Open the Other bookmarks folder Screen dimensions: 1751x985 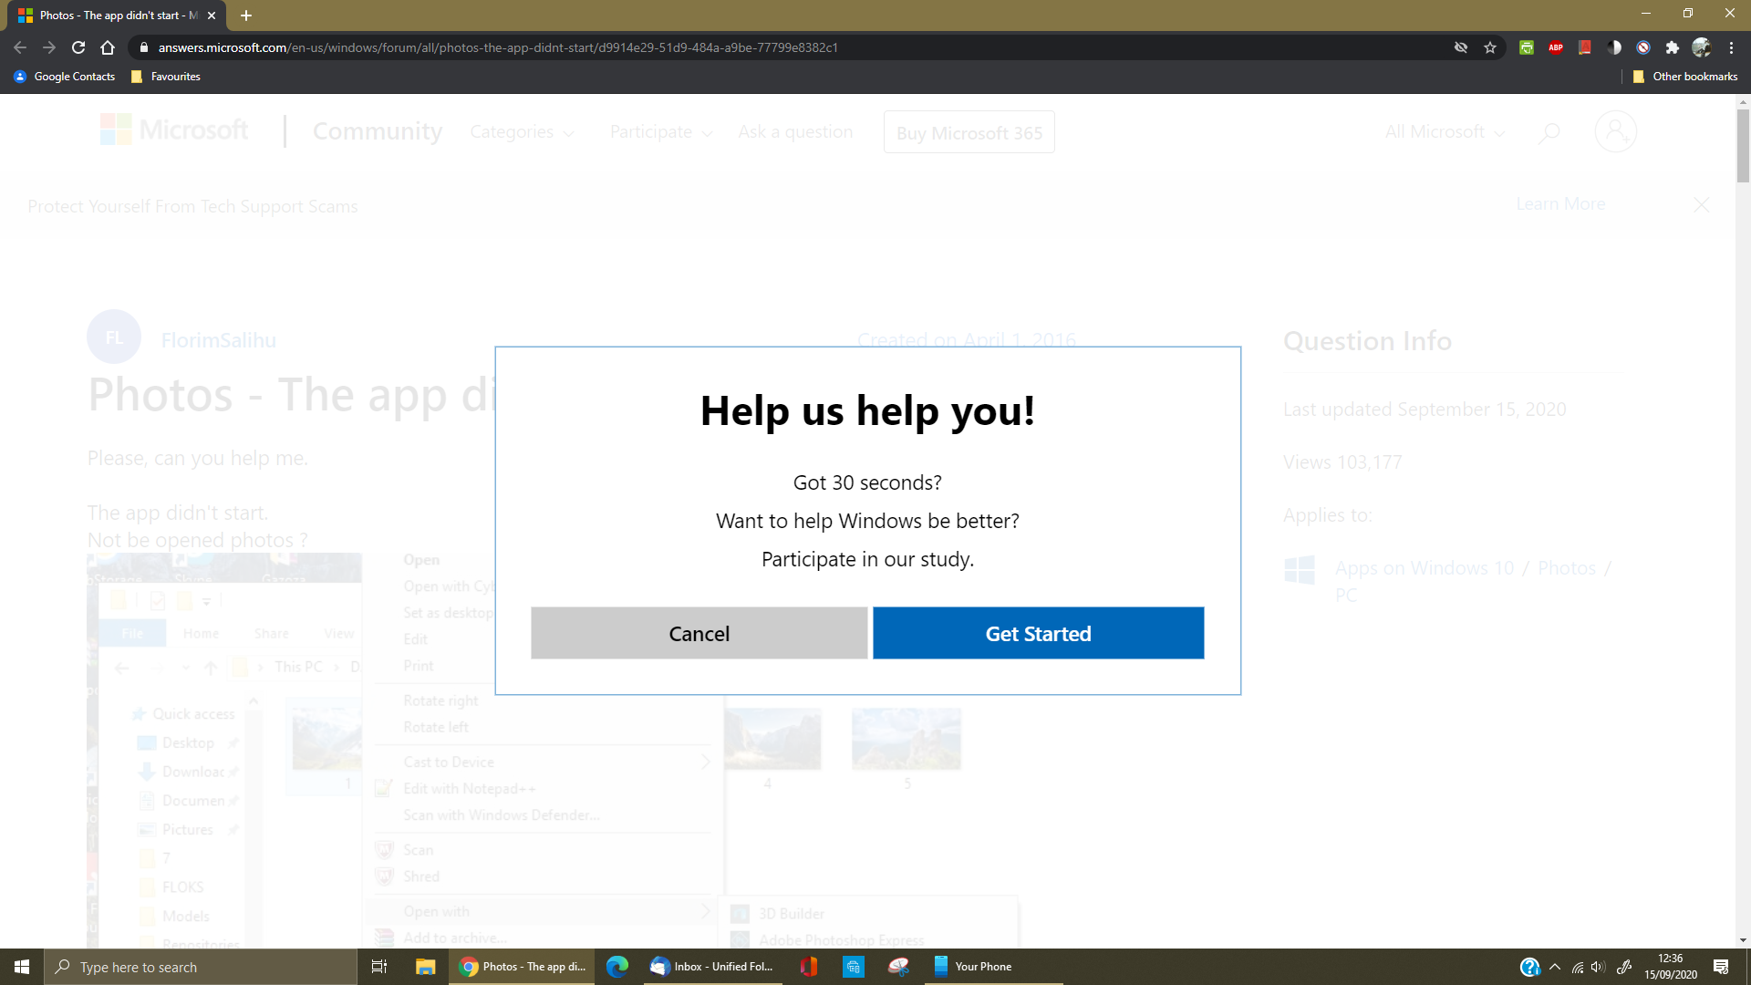(1685, 77)
